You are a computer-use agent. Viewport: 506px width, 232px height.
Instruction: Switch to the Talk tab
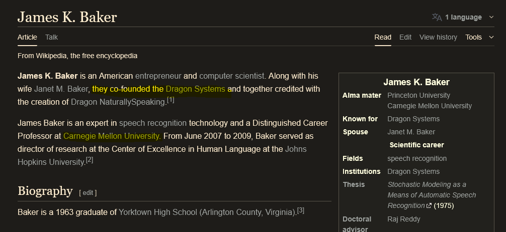click(x=51, y=37)
